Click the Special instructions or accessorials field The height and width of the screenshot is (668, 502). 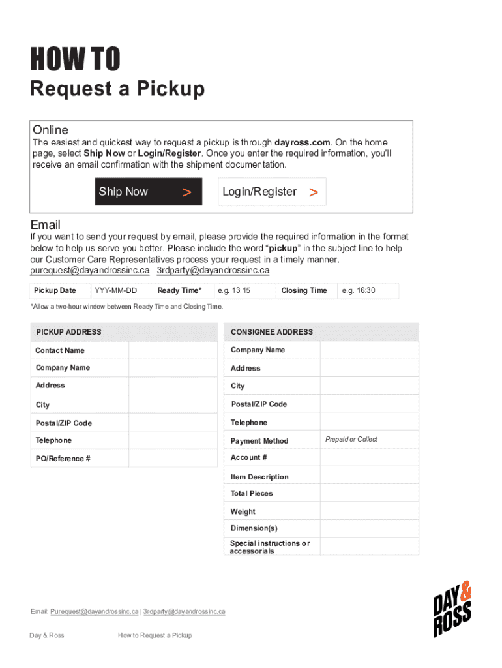(x=369, y=547)
